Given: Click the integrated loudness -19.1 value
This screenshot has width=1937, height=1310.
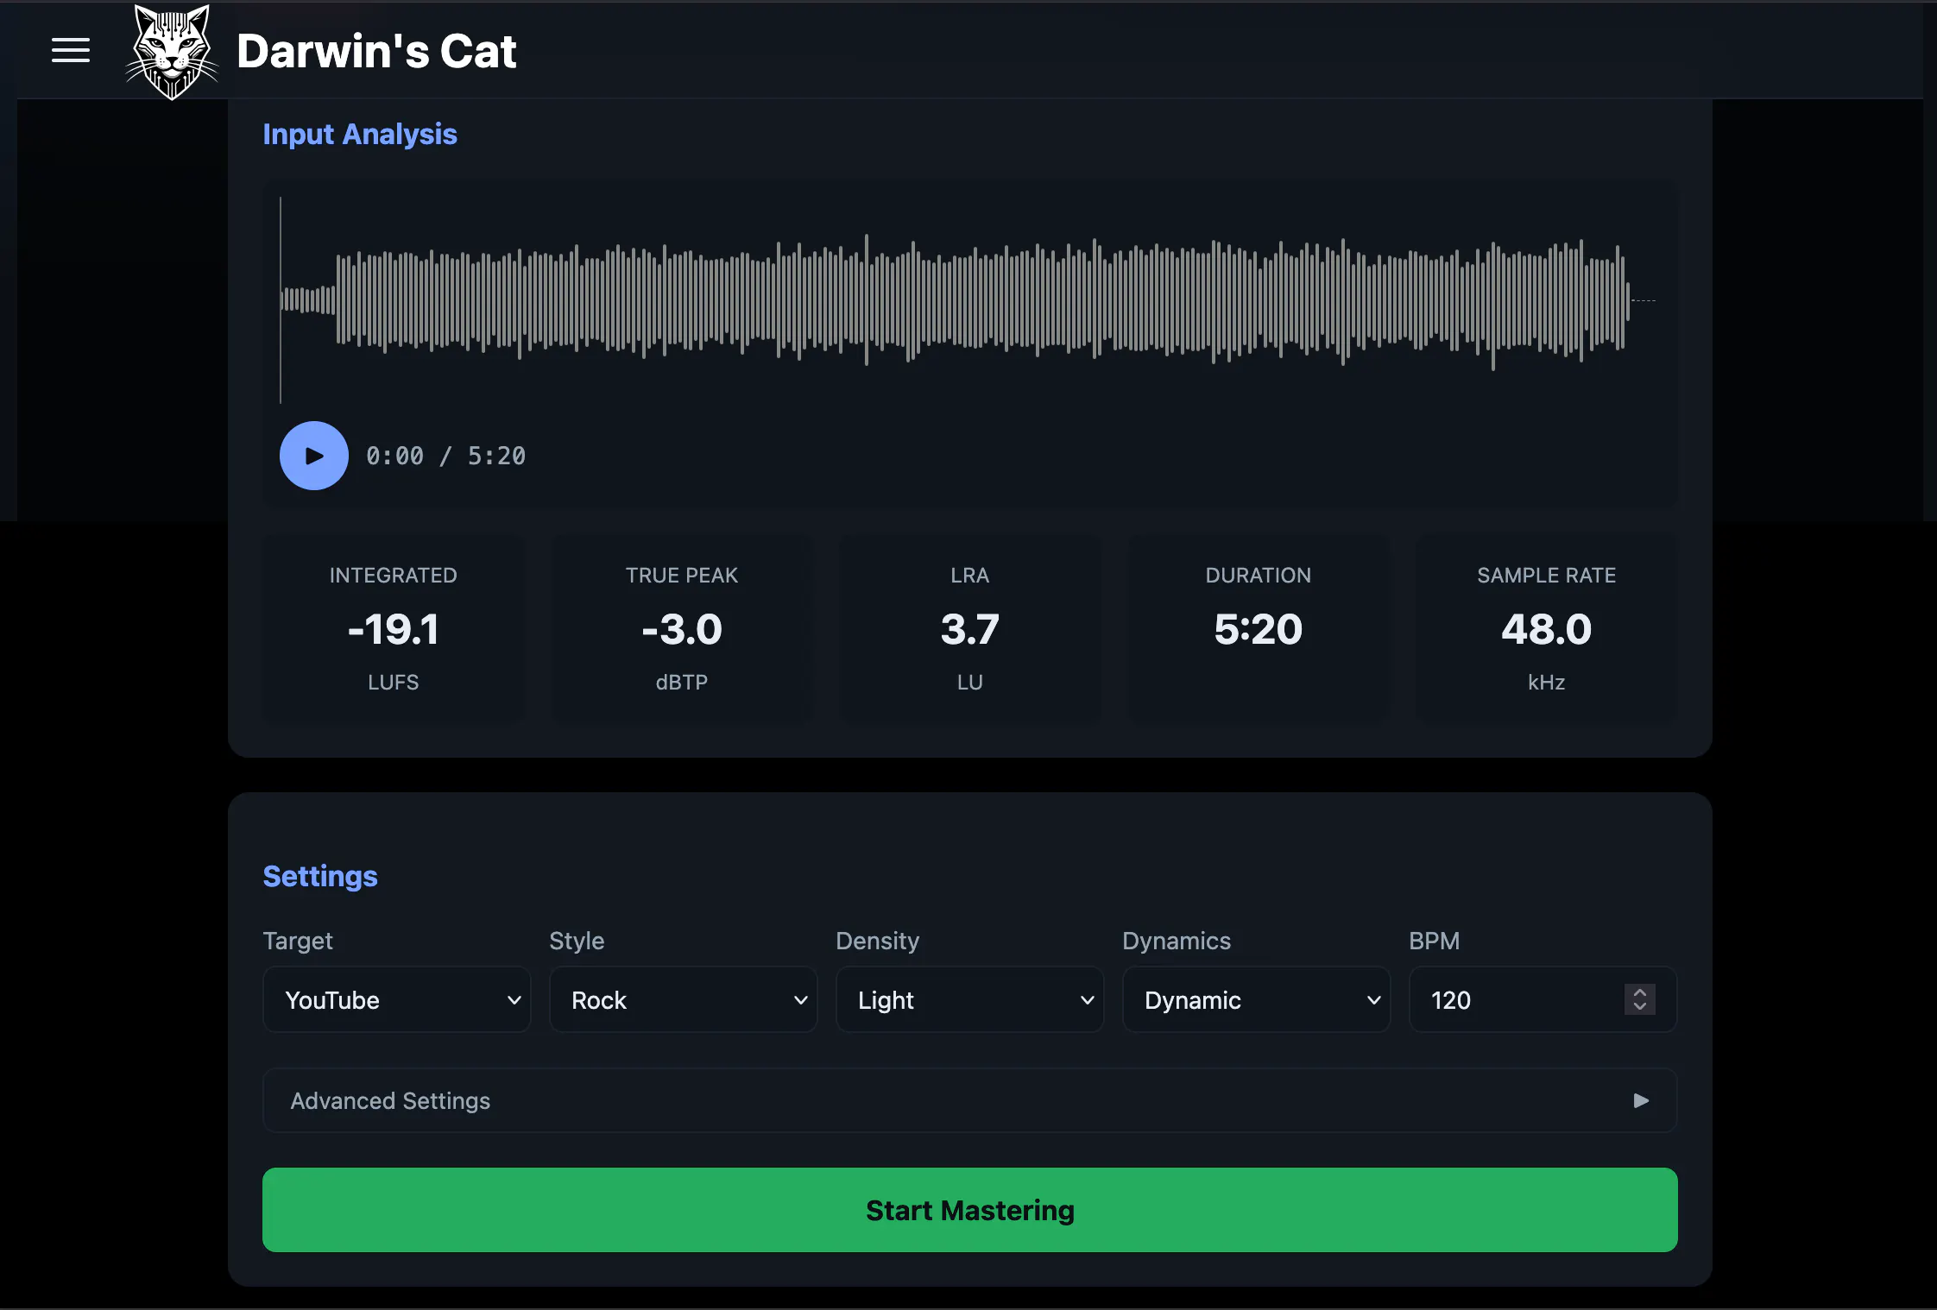Looking at the screenshot, I should 394,629.
